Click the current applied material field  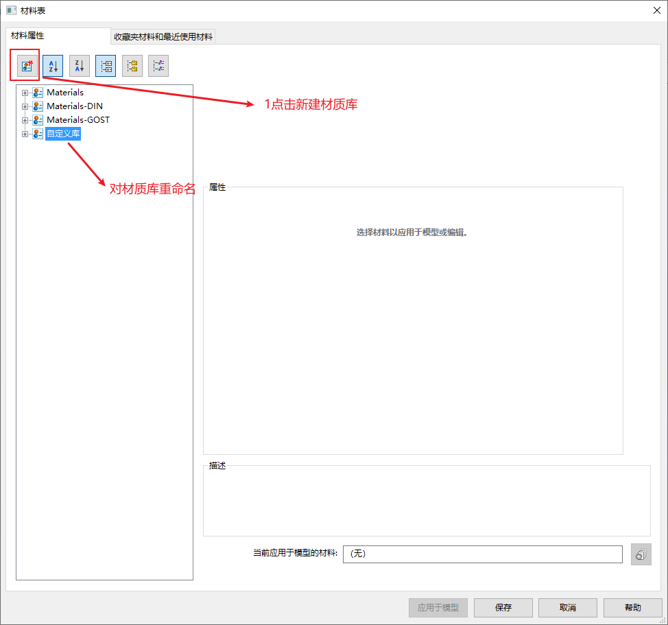point(483,554)
